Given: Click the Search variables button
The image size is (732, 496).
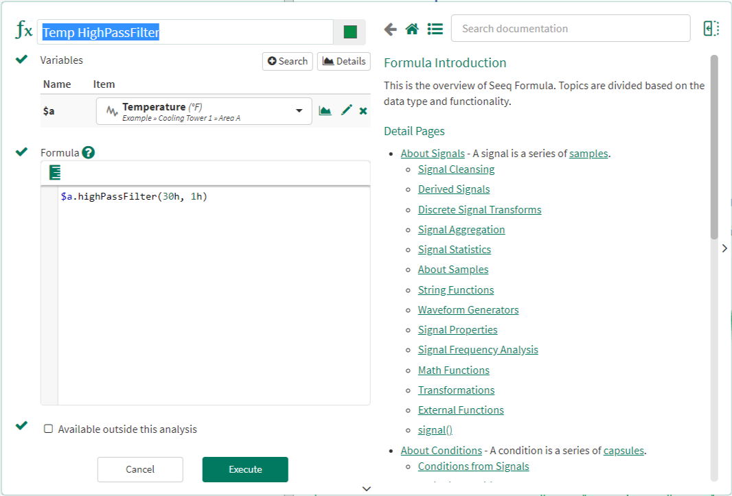Looking at the screenshot, I should click(287, 61).
